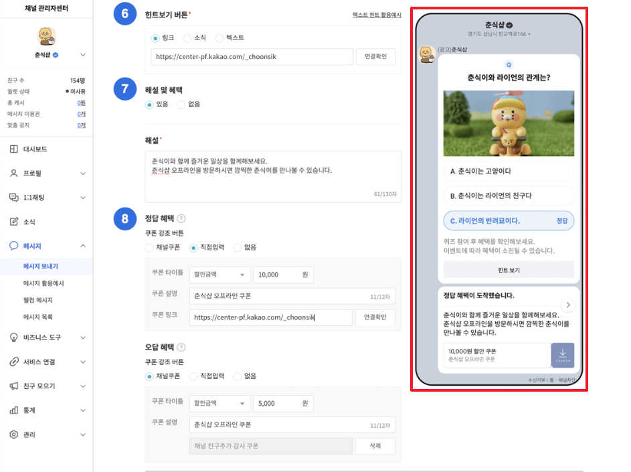The height and width of the screenshot is (472, 631).
Task: Select the 링크 hint button option
Action: coord(155,38)
